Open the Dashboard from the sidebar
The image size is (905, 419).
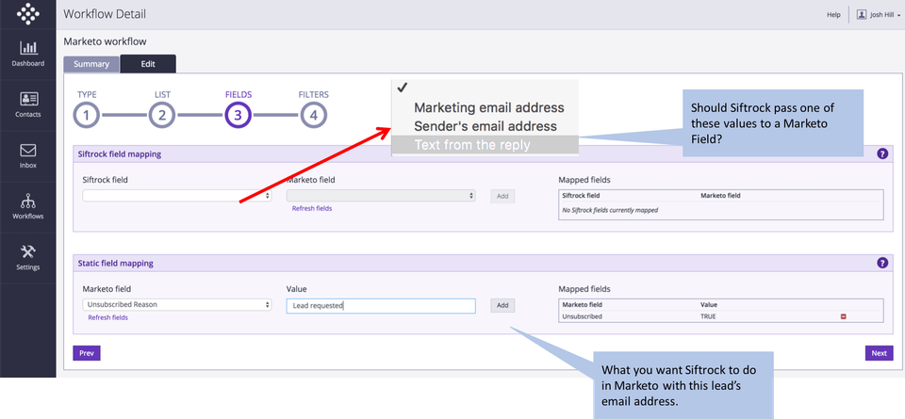point(27,54)
